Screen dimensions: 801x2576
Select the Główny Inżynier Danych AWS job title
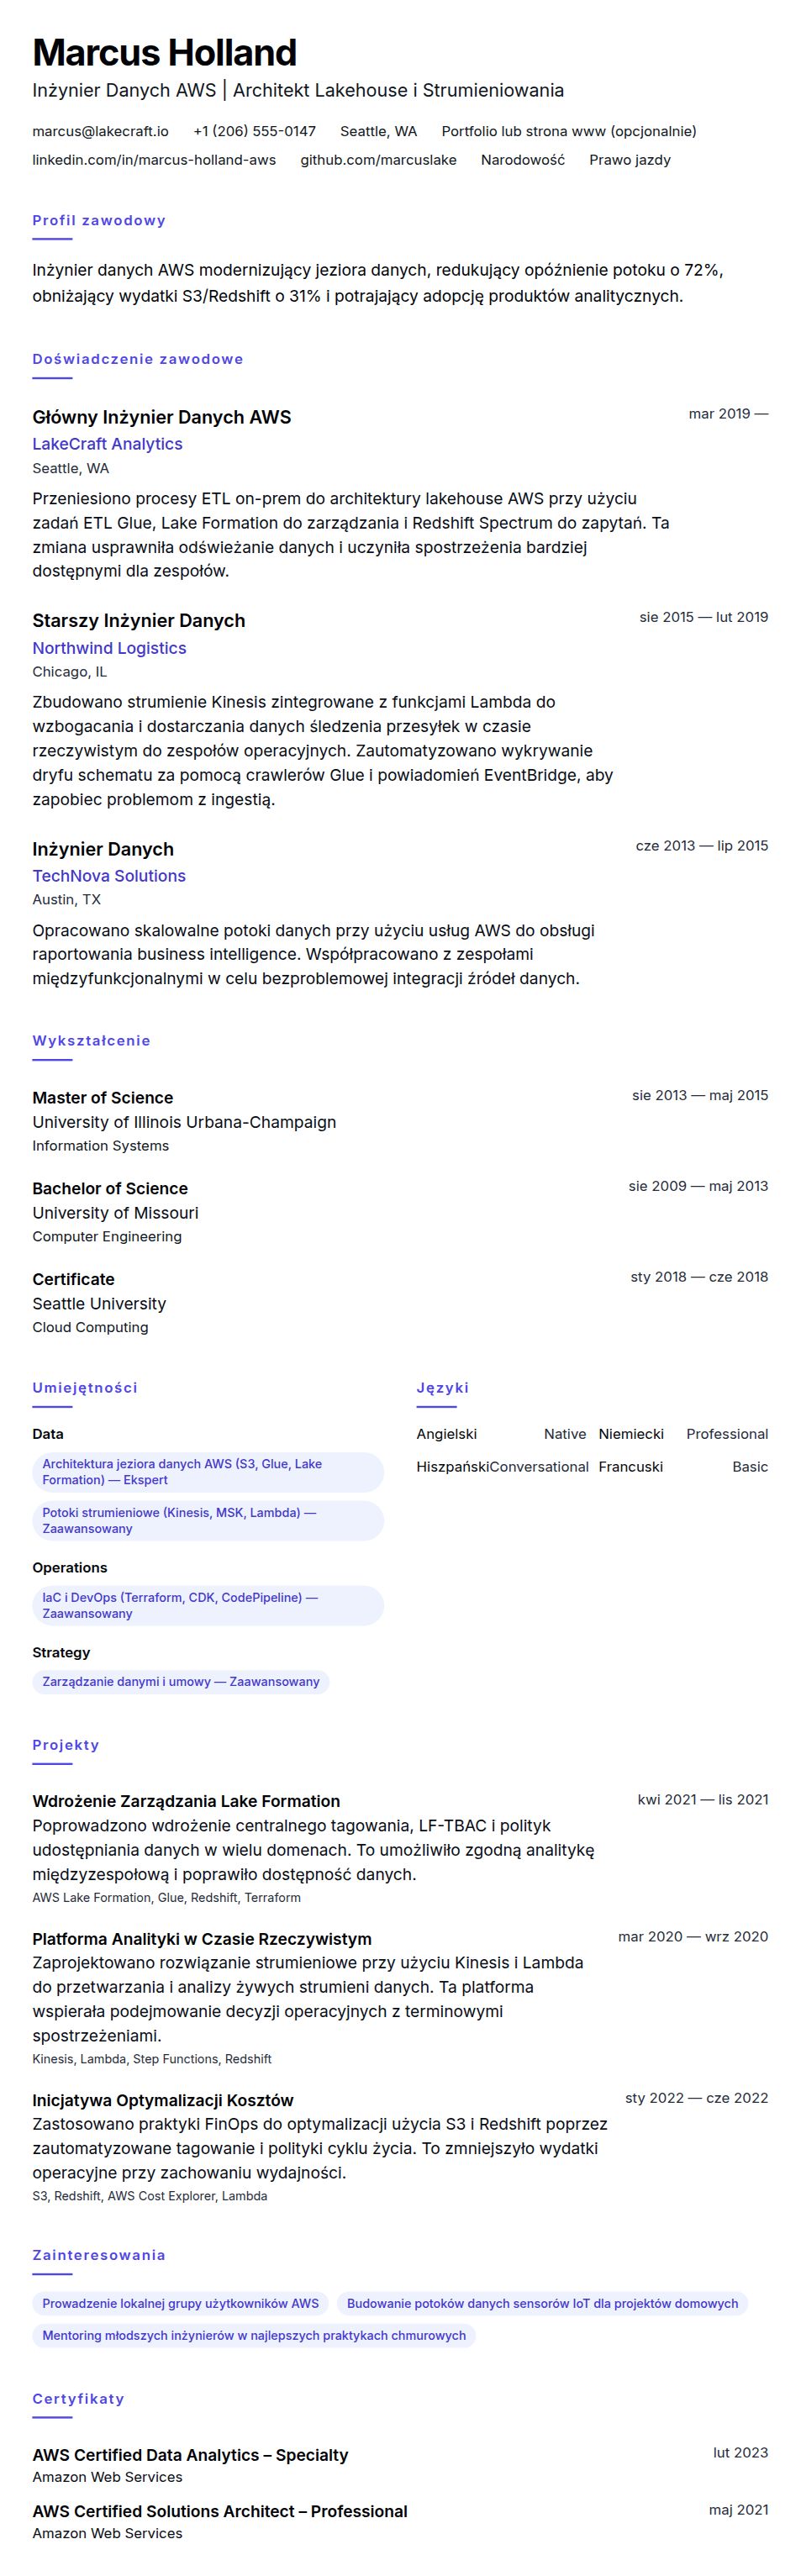coord(162,417)
